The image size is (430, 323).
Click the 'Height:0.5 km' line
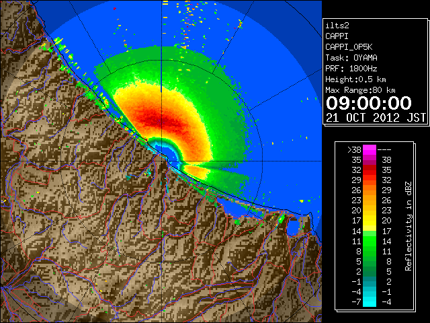355,79
